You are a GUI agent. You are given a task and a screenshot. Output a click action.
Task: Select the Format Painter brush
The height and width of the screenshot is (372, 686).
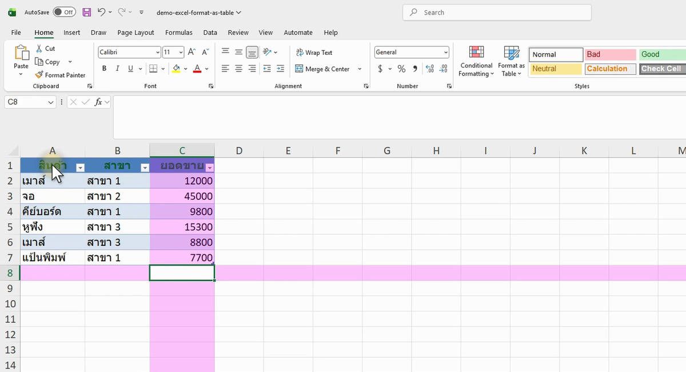39,75
